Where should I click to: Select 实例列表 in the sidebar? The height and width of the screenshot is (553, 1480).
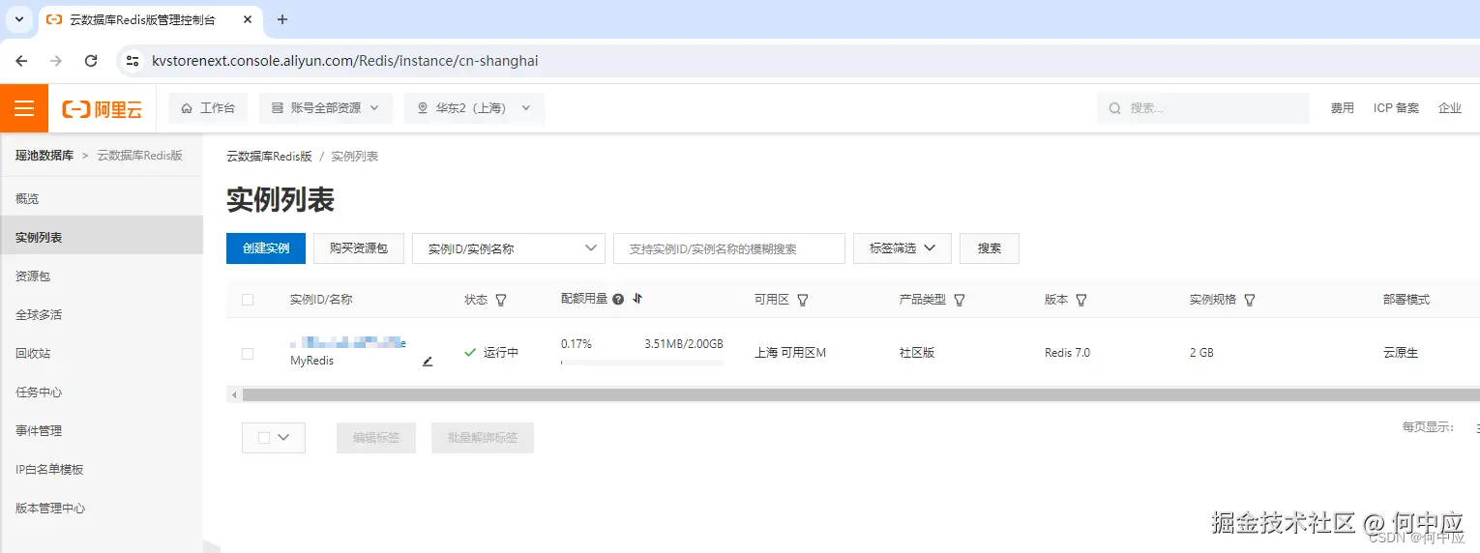(x=102, y=237)
